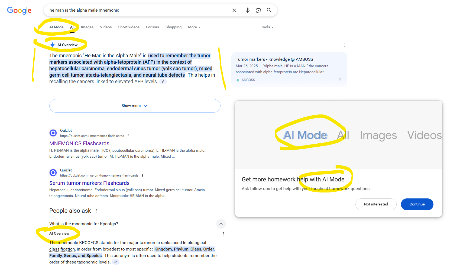
Task: Open Serum tumor markers Flashcards result
Action: (89, 183)
